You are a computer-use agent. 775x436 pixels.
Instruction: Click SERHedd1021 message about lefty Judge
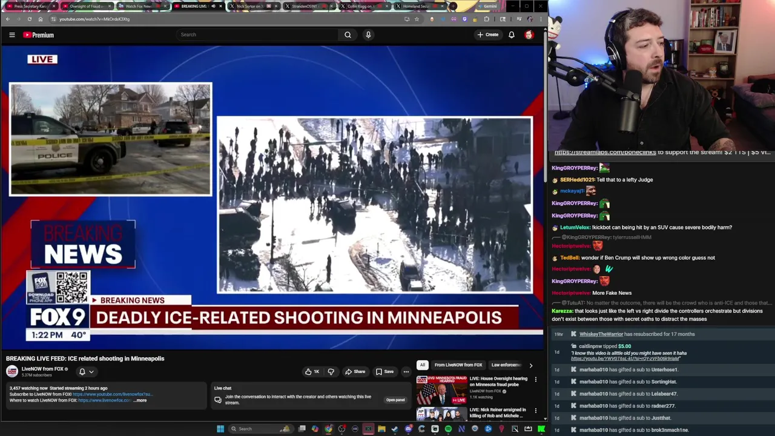(x=602, y=180)
